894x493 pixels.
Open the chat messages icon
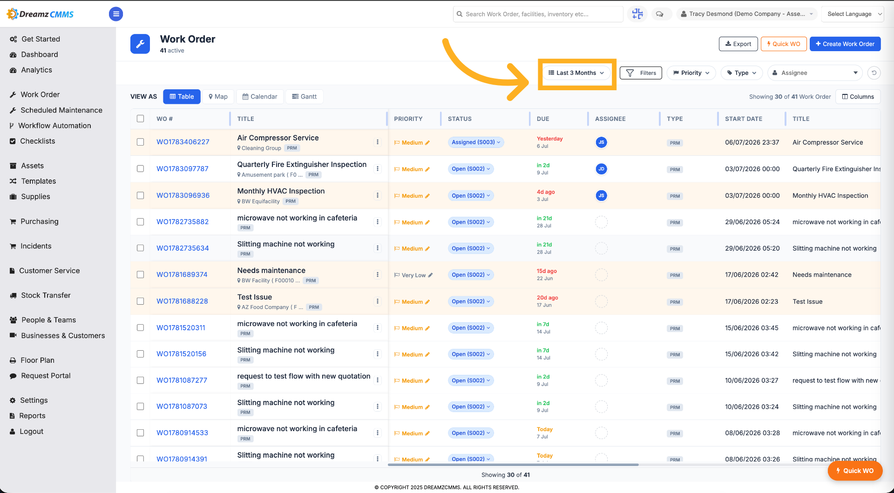click(x=660, y=14)
